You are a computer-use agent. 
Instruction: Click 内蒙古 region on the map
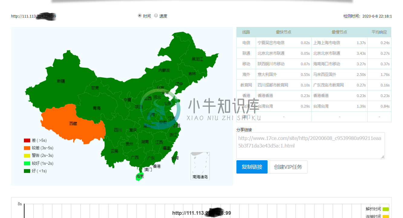(x=164, y=70)
